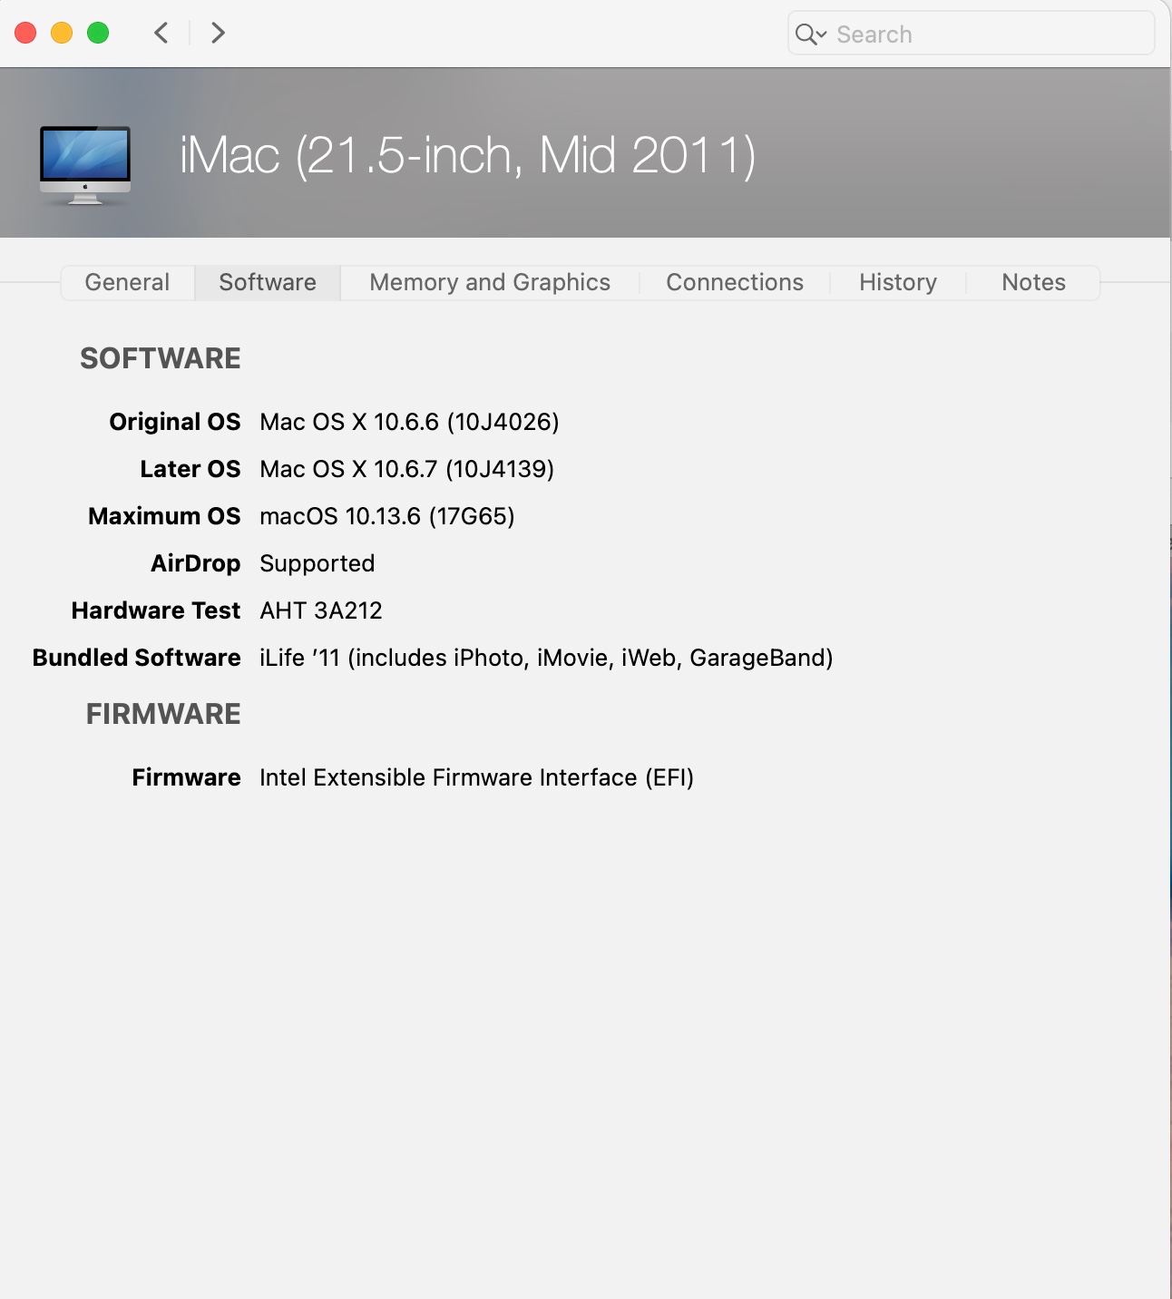Zoom window with the green button
The height and width of the screenshot is (1299, 1172).
click(98, 34)
